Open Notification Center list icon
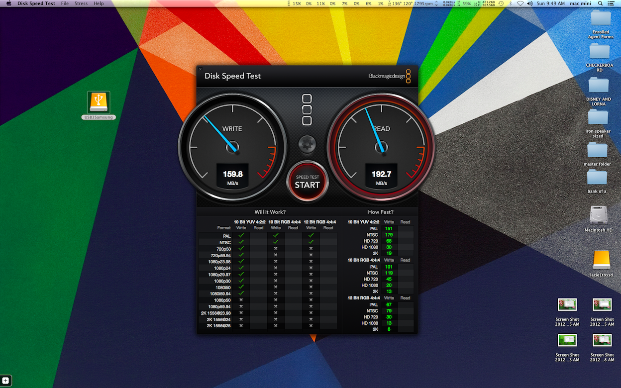This screenshot has height=388, width=621. pos(611,3)
